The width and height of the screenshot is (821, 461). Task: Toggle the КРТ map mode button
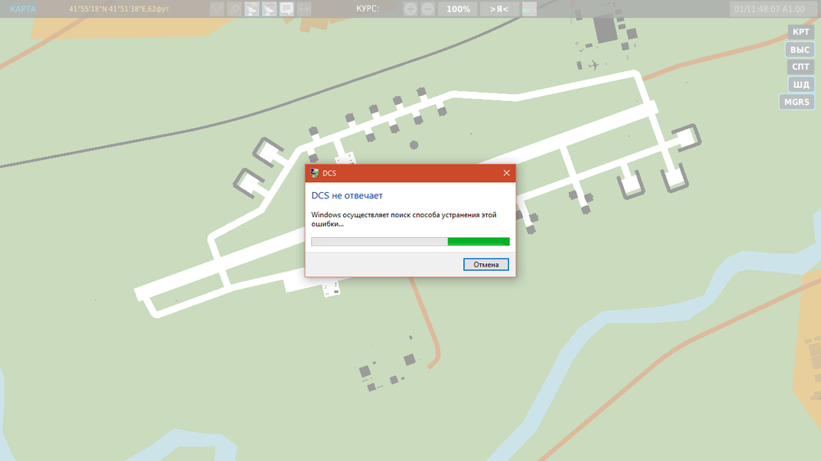(800, 32)
